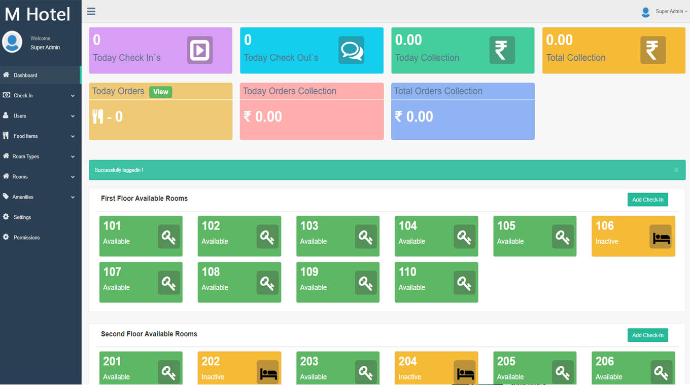The width and height of the screenshot is (690, 385).
Task: Click the key icon for room 105
Action: pyautogui.click(x=563, y=237)
